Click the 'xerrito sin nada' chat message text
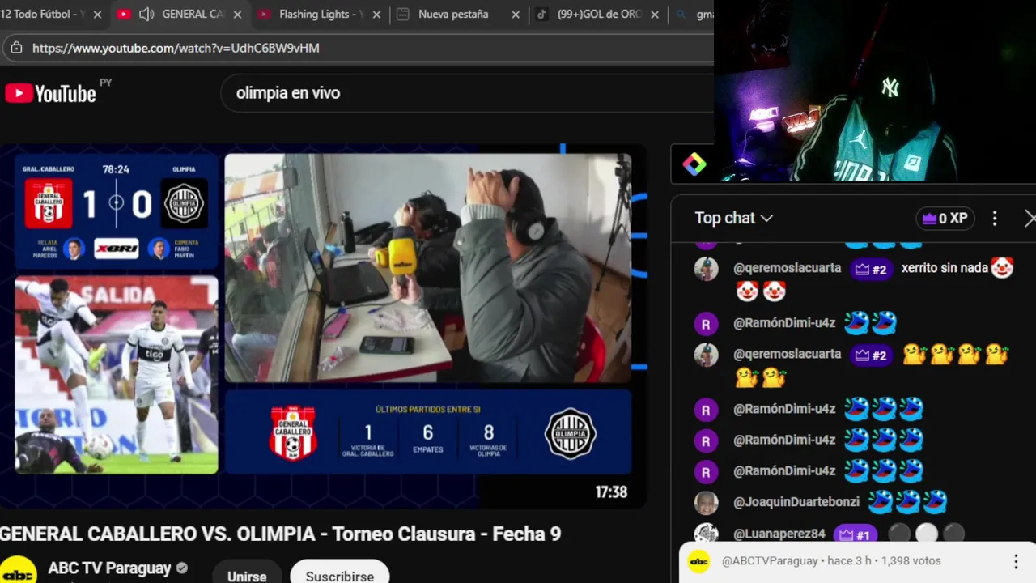Screen dimensions: 1036x583 945,268
